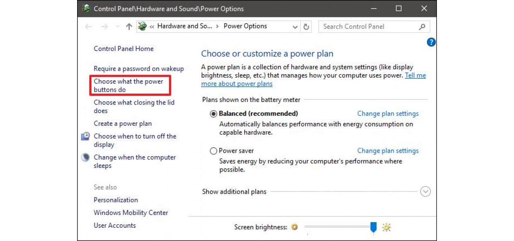Click the Power Options breadcrumb

click(245, 26)
